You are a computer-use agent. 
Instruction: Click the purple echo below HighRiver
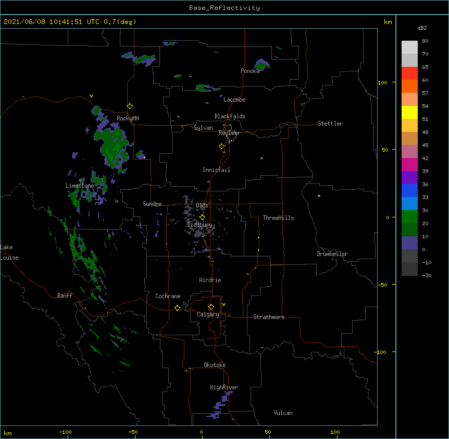[x=220, y=405]
